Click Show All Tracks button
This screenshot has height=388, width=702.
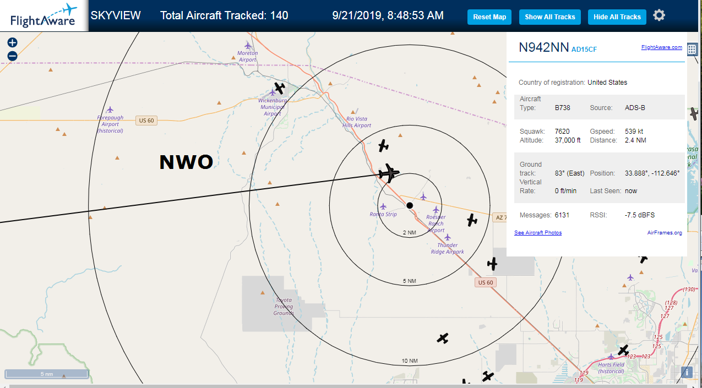pos(549,17)
